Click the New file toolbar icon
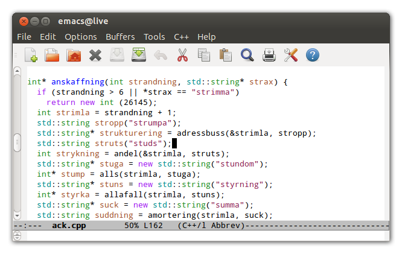Image resolution: width=405 pixels, height=254 pixels. (31, 56)
